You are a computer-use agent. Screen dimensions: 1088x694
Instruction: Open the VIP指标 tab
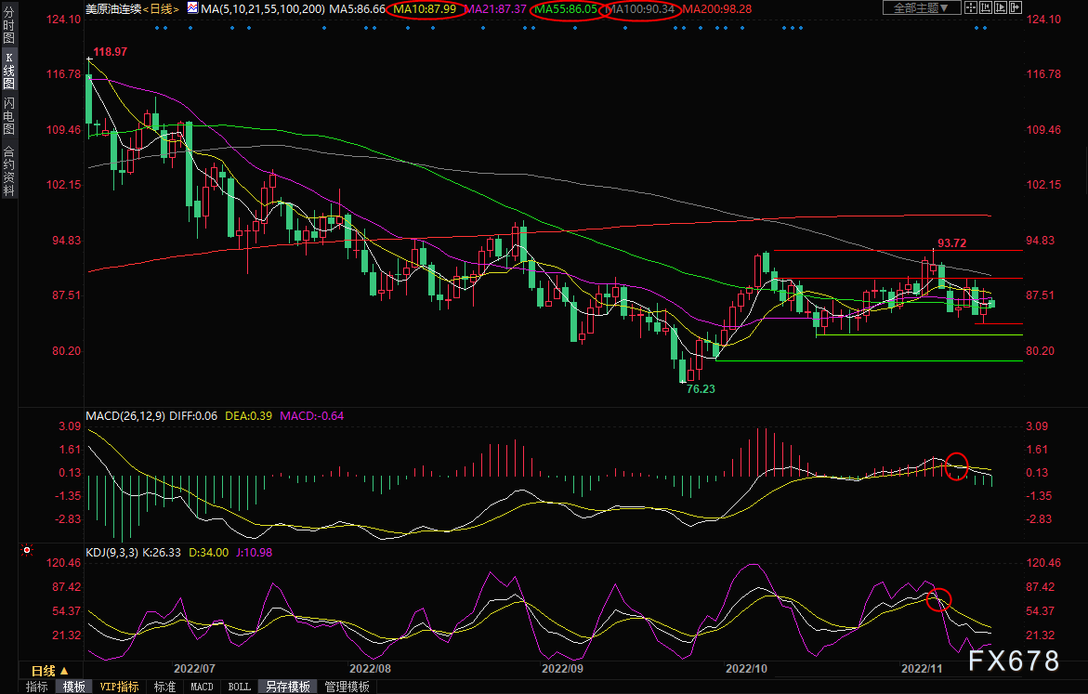(119, 687)
